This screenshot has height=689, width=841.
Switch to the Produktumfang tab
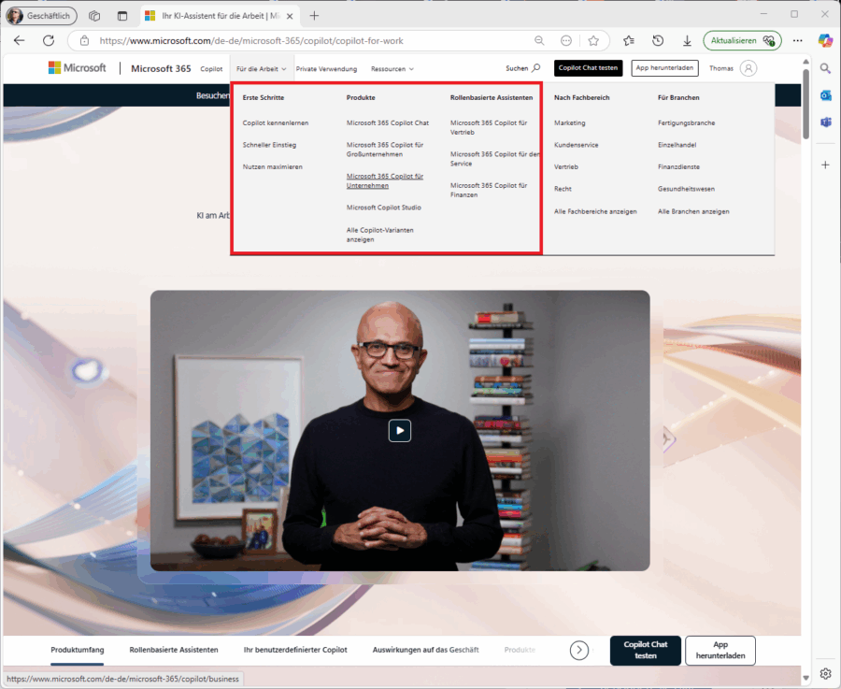pyautogui.click(x=78, y=650)
